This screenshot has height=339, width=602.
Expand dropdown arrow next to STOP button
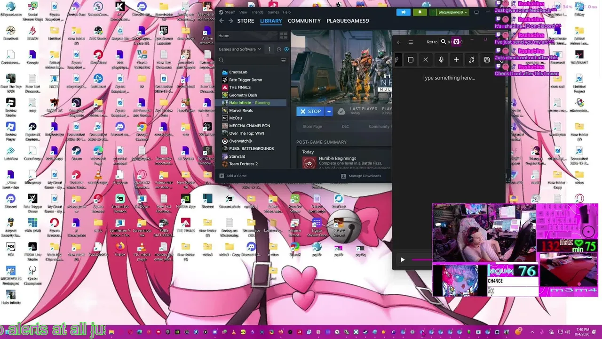coord(329,112)
